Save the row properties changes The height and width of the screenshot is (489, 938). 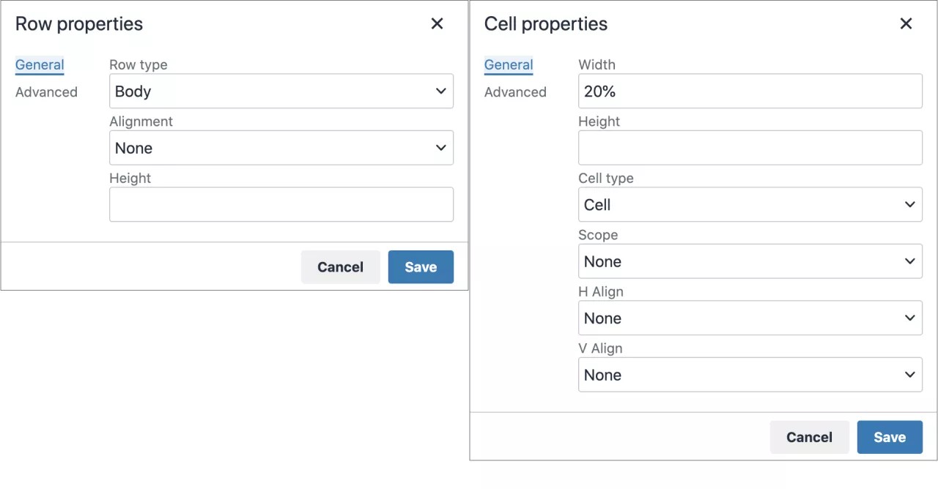click(421, 266)
